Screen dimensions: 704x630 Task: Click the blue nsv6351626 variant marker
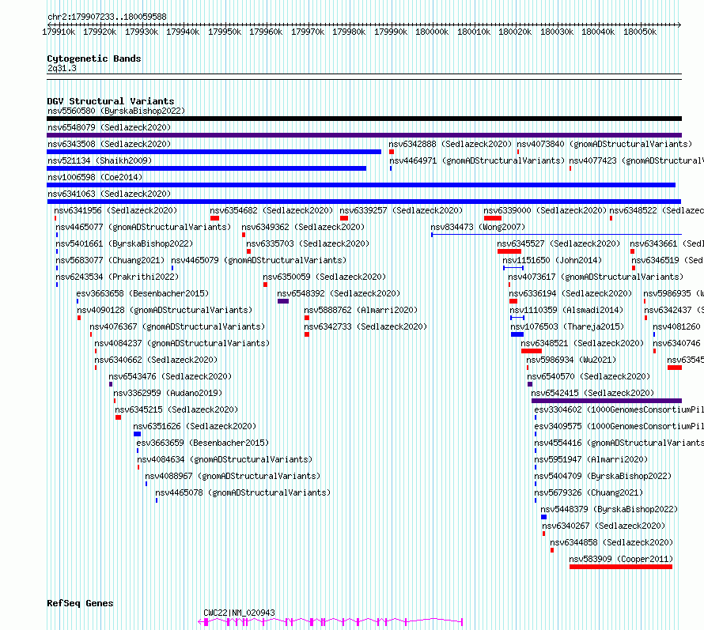pyautogui.click(x=138, y=434)
